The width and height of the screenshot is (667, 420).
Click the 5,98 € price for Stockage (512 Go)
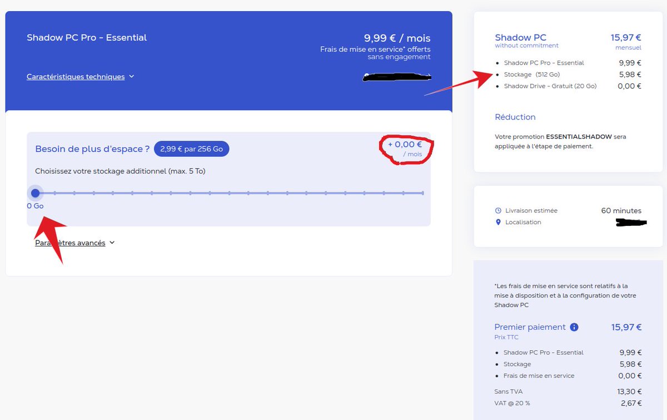pyautogui.click(x=630, y=75)
